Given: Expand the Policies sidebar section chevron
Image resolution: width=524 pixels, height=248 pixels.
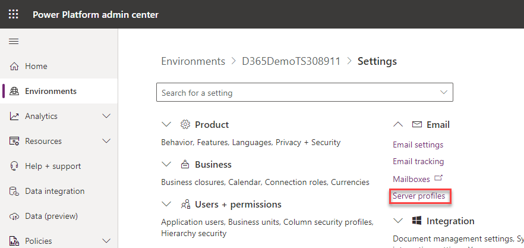Looking at the screenshot, I should [x=106, y=241].
